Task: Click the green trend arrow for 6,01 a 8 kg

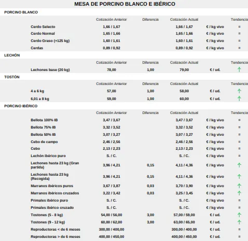Action: pos(239,98)
